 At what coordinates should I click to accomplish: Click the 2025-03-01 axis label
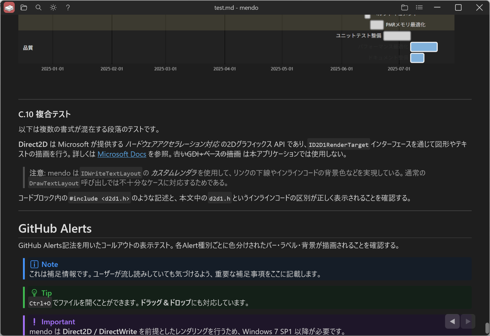[165, 69]
